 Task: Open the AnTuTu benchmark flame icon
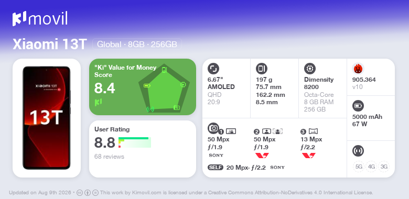[x=358, y=69]
